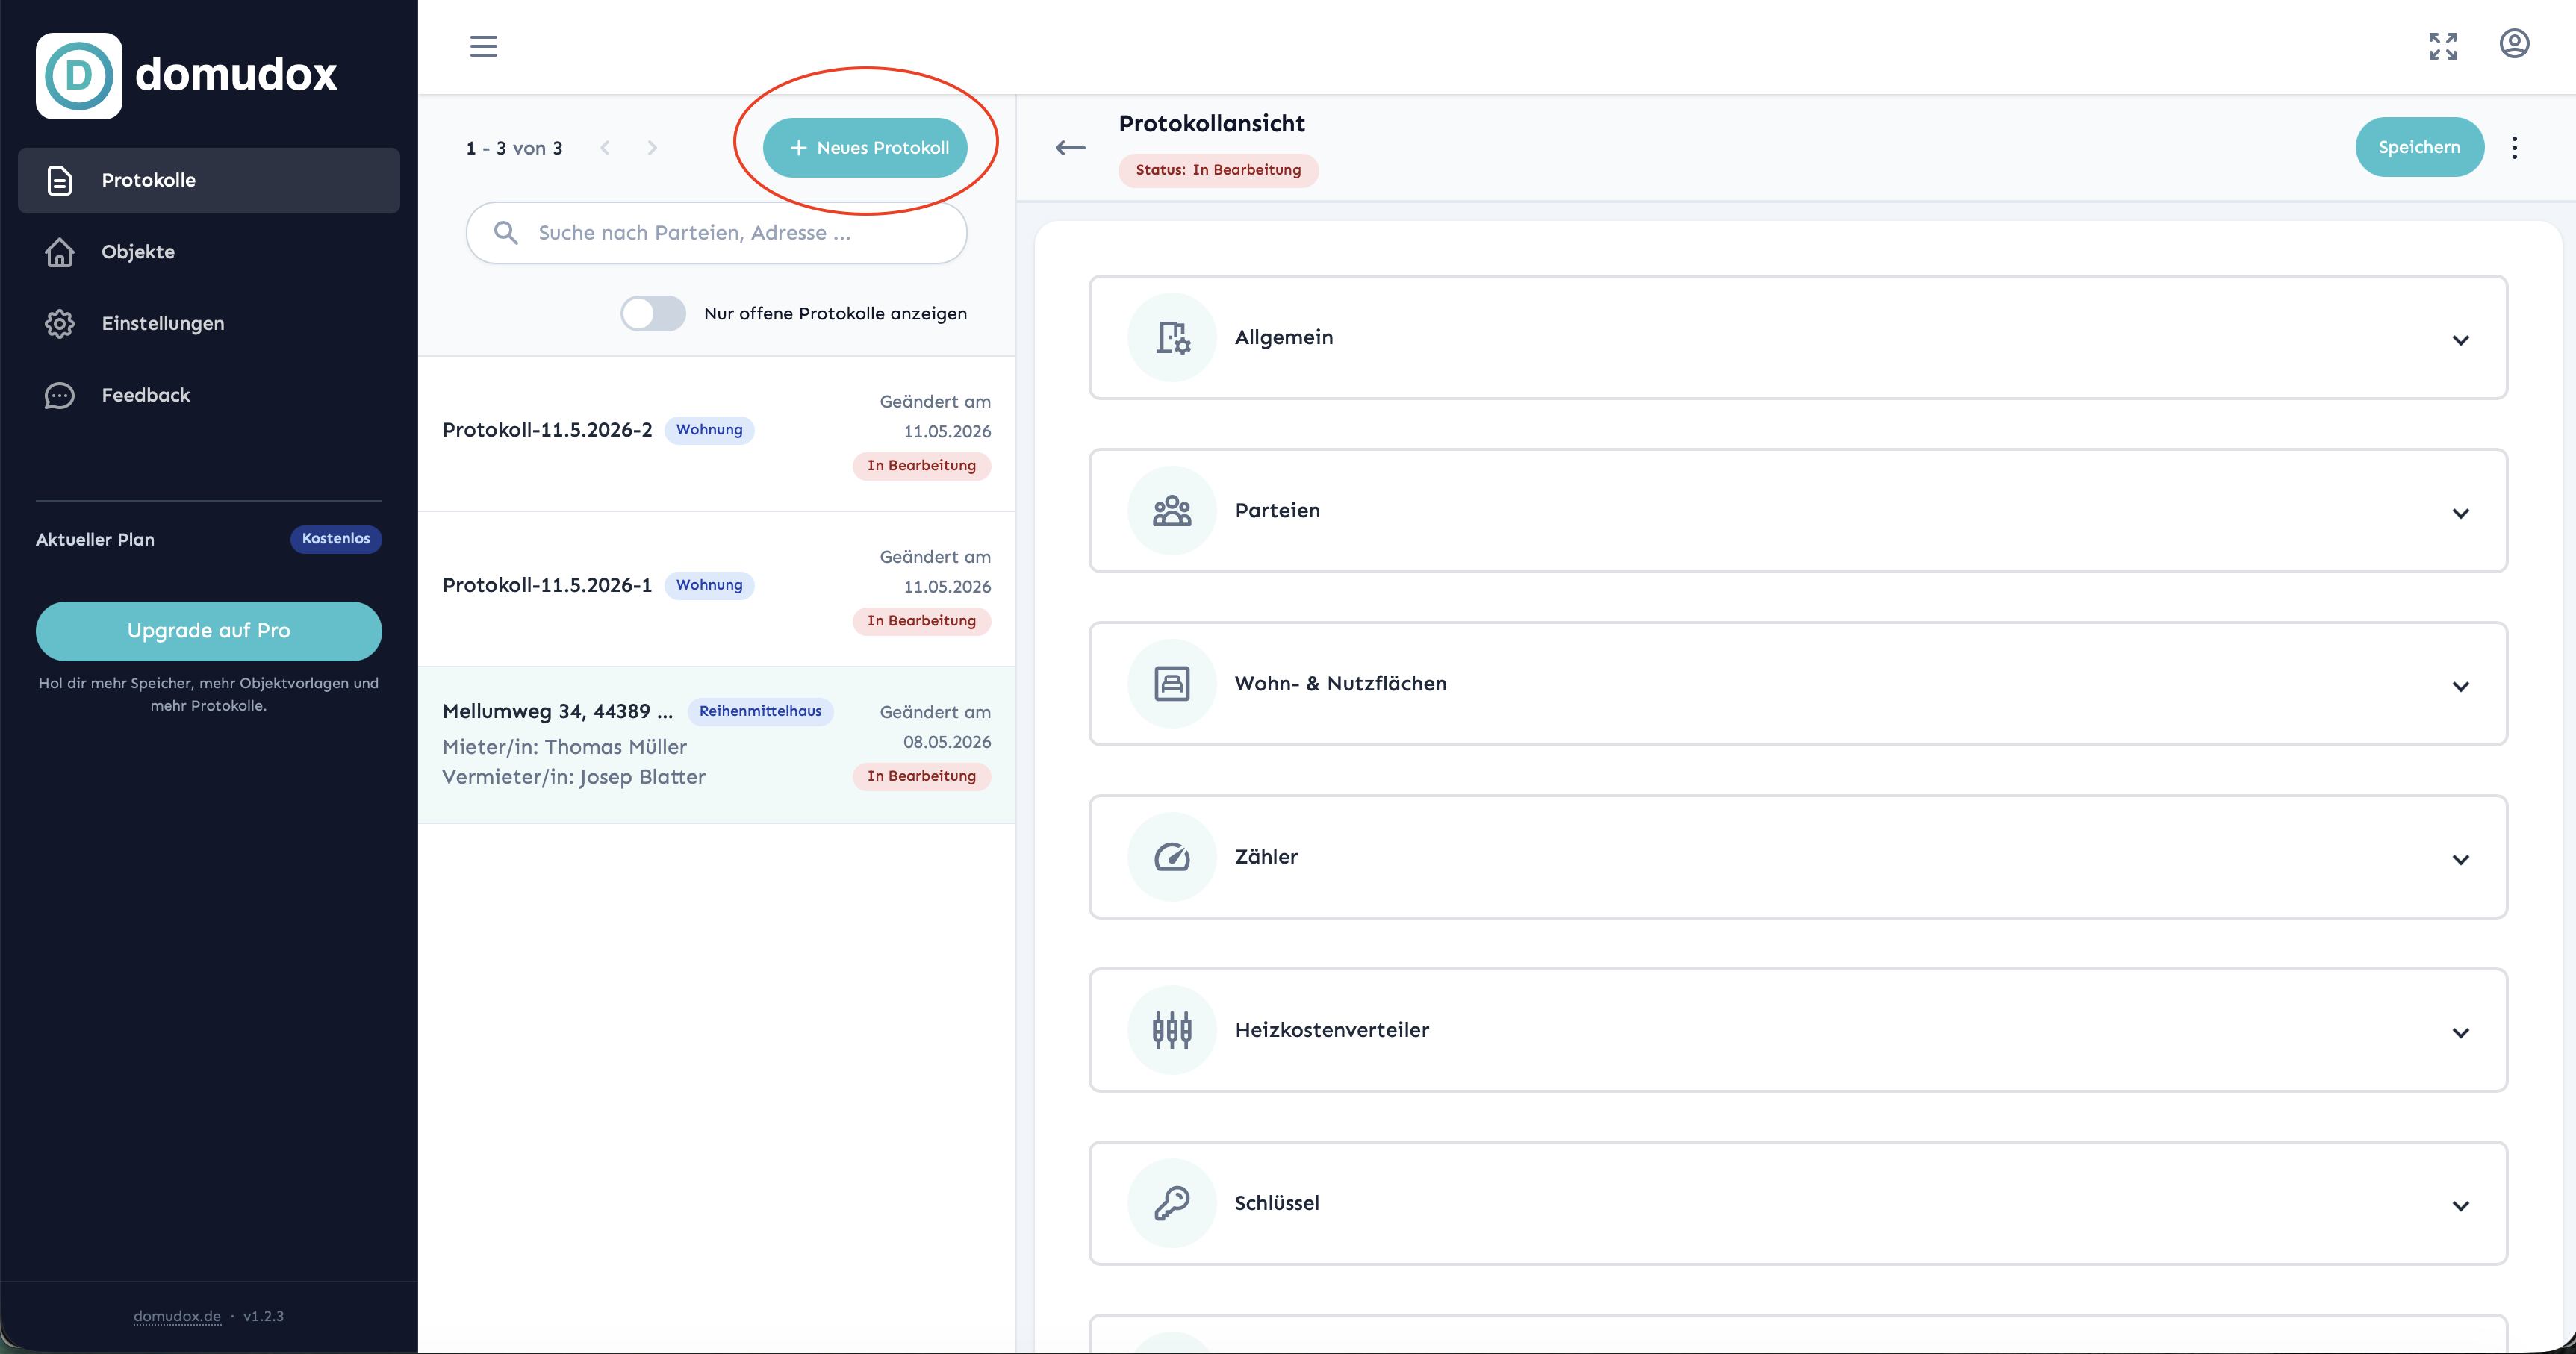Open the Objekte menu item

209,252
